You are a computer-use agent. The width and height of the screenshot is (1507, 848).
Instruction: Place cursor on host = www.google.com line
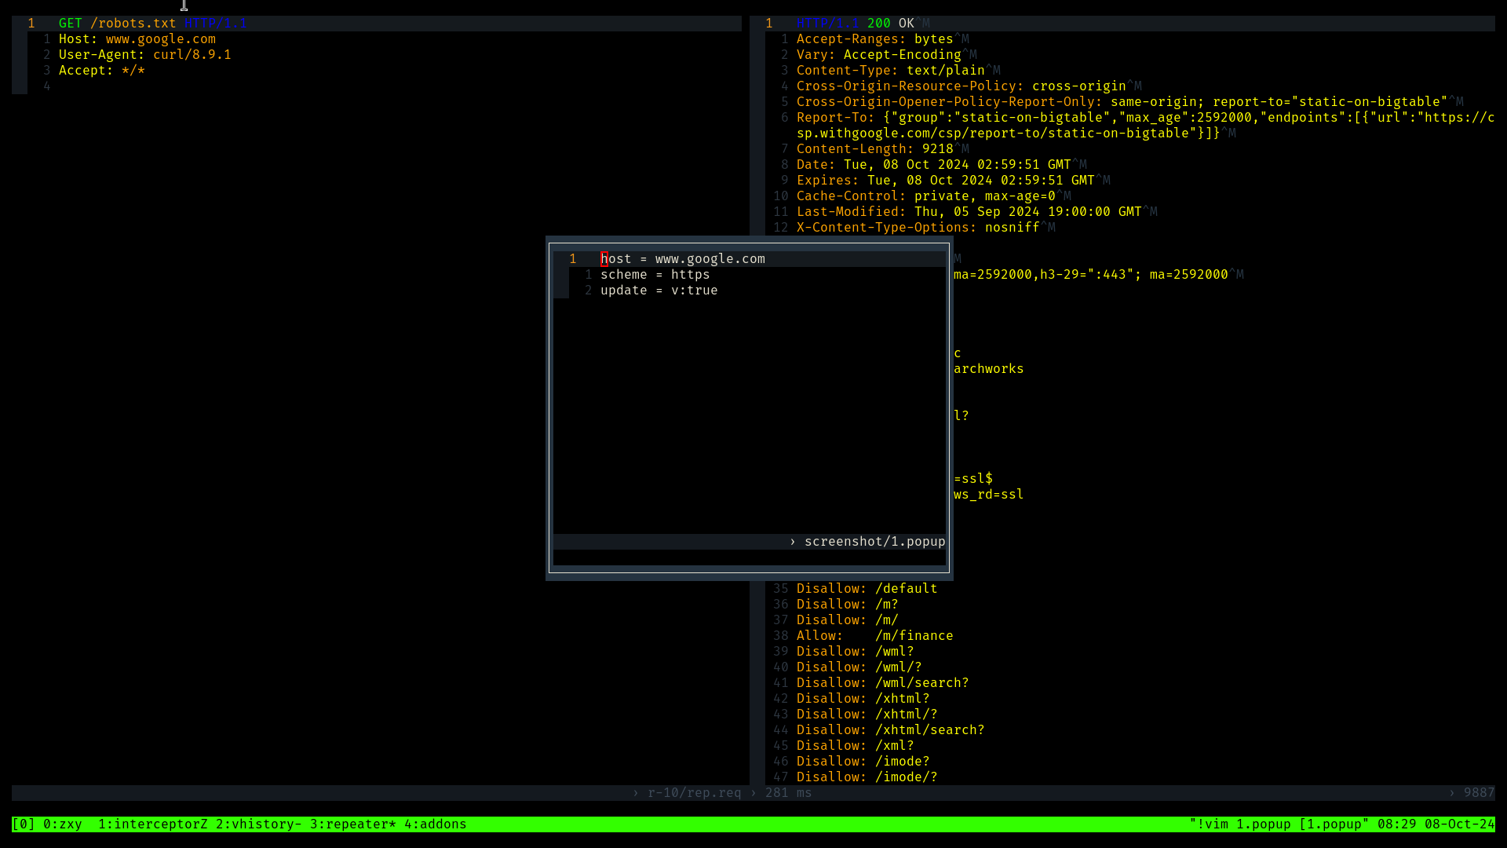pyautogui.click(x=682, y=258)
